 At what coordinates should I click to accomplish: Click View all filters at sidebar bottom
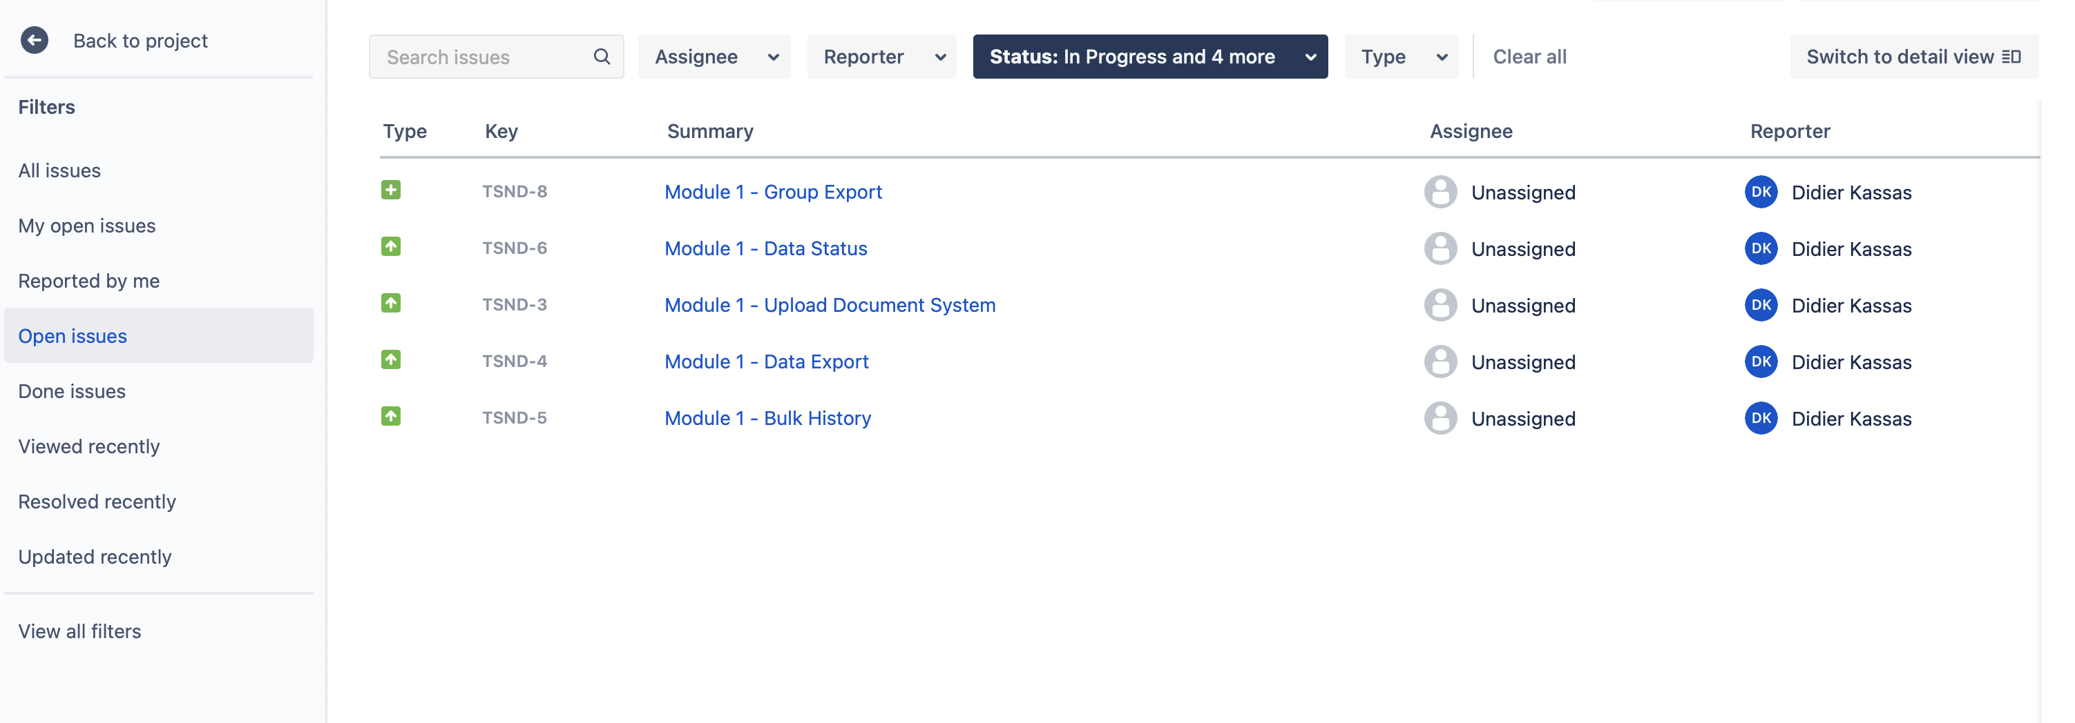point(79,631)
